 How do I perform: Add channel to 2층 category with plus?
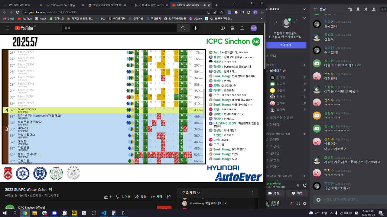[305, 65]
